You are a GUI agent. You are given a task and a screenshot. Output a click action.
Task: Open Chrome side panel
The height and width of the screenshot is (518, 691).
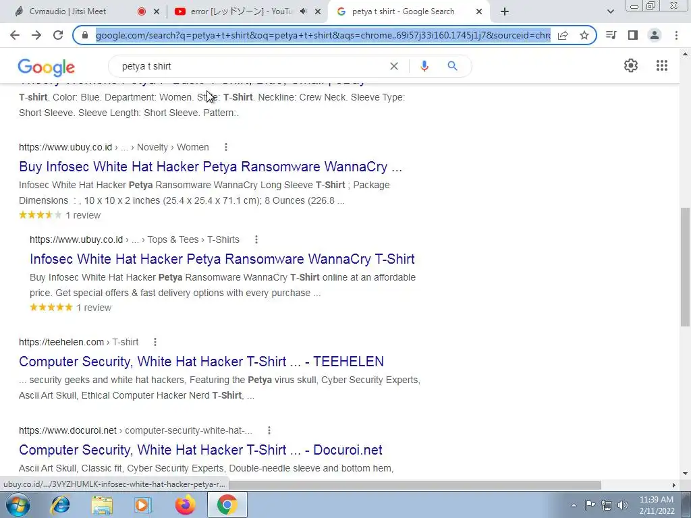click(x=633, y=35)
